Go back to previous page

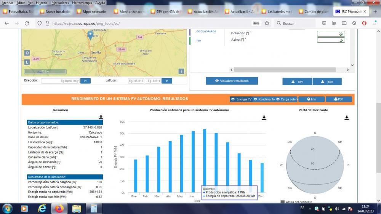[6, 23]
